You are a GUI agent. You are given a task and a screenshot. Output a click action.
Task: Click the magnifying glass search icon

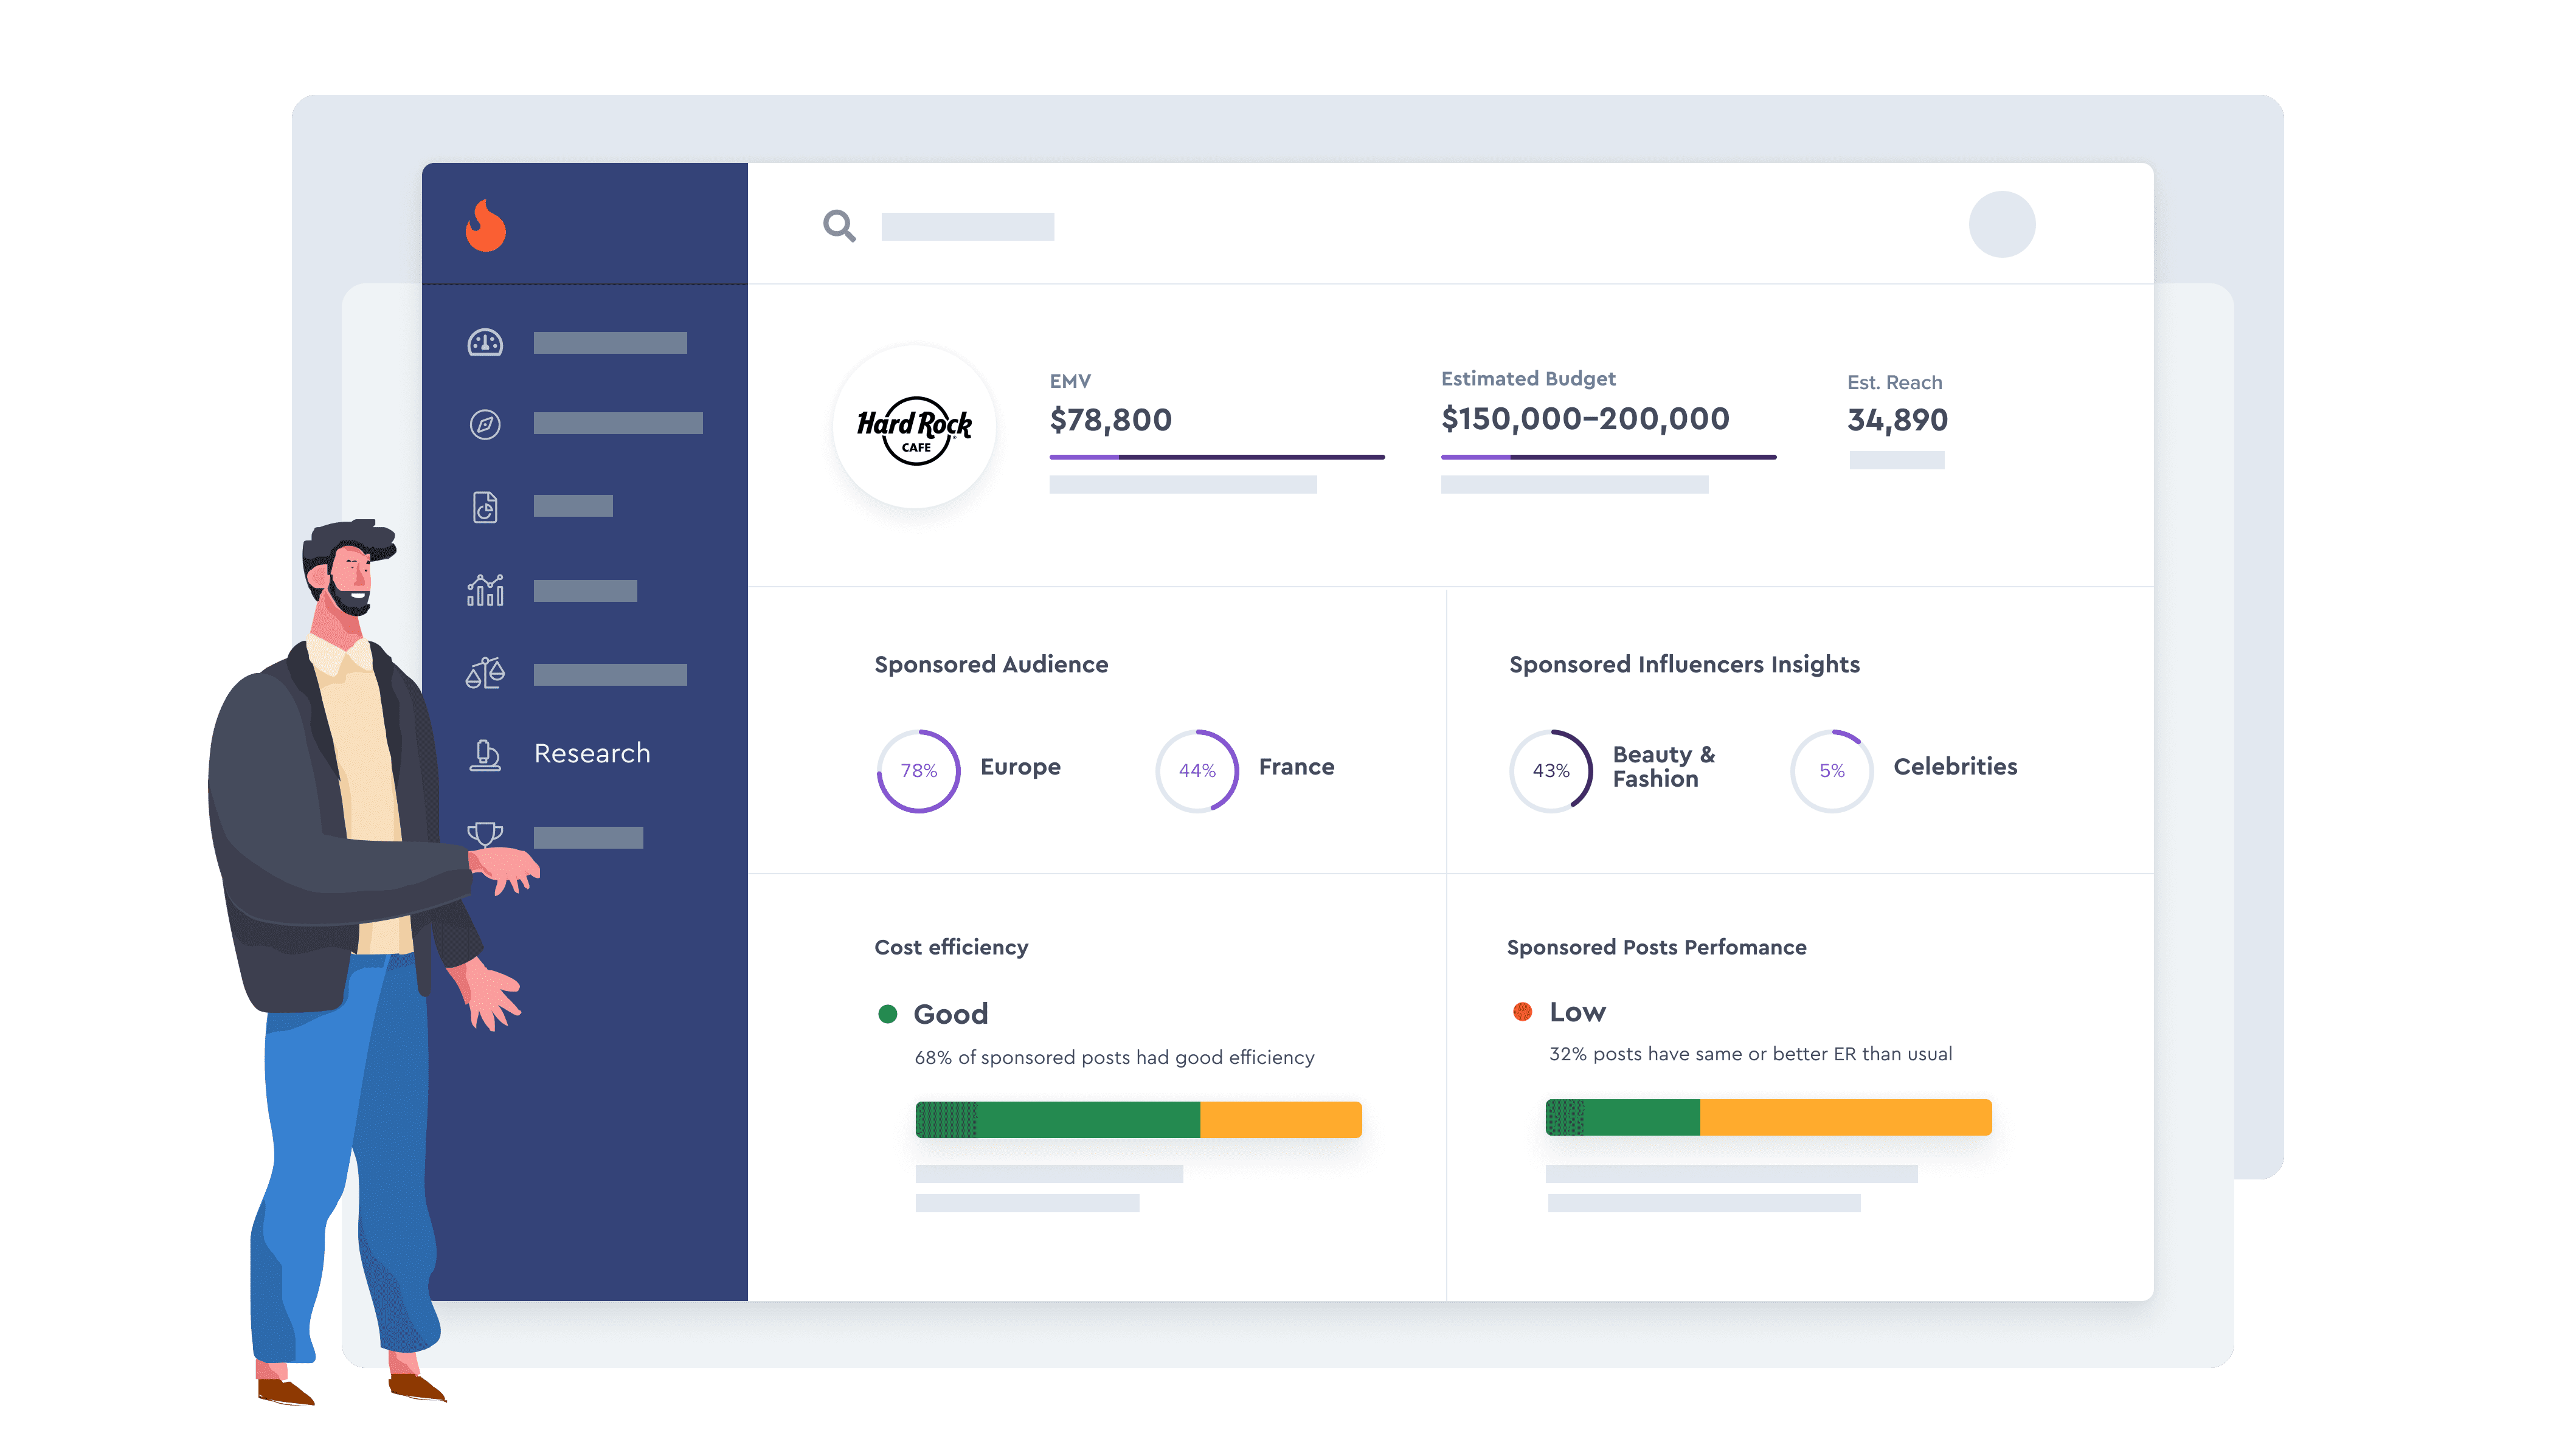point(839,226)
